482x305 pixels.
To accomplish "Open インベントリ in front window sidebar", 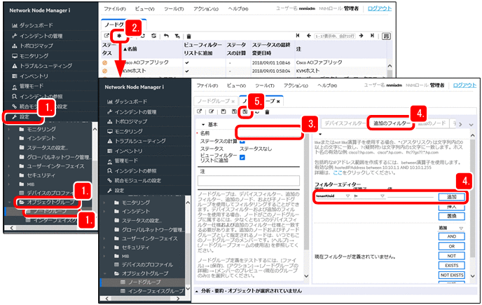I will [128, 151].
